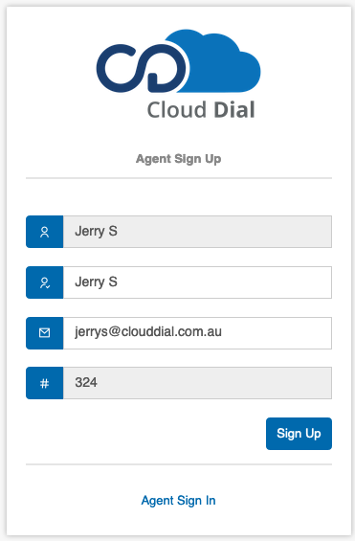Click the "Agent Sign Up" heading

pyautogui.click(x=179, y=159)
